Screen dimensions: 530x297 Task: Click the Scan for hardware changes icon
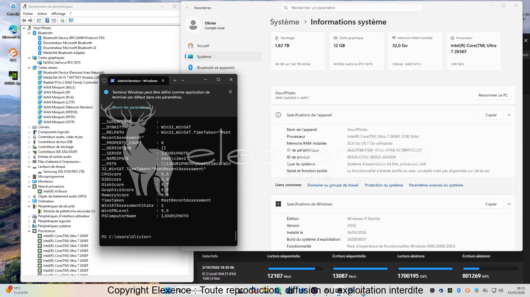click(71, 20)
